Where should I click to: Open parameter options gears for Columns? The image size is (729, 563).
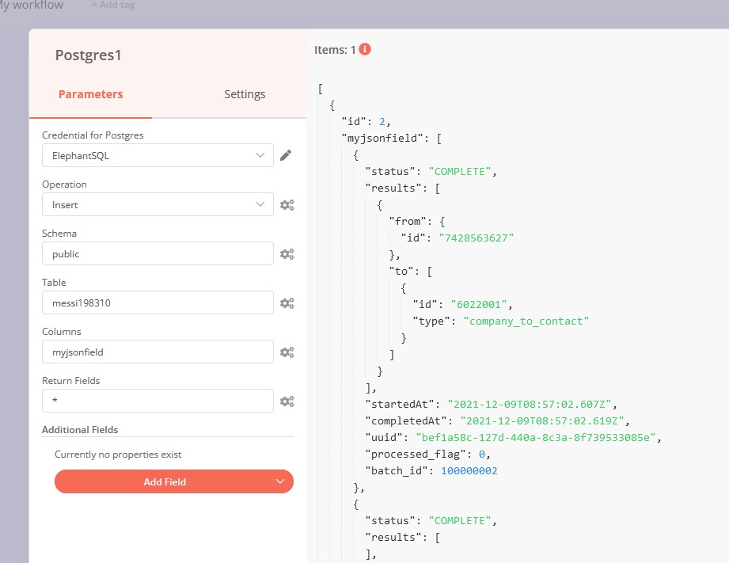click(x=287, y=352)
